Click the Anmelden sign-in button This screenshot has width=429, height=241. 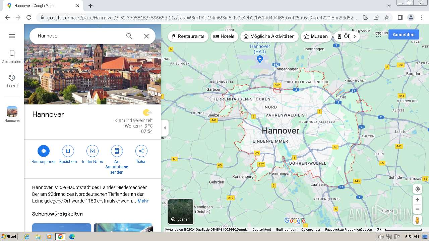(x=404, y=34)
